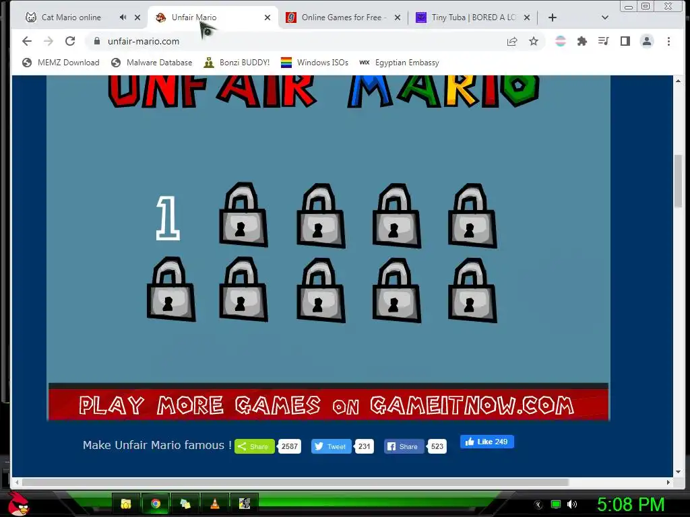Click the horizontal scrollbar thumb
This screenshot has width=690, height=517.
pyautogui.click(x=295, y=482)
